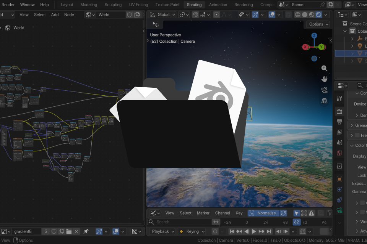
Task: Switch viewport to solid shading
Action: [305, 15]
